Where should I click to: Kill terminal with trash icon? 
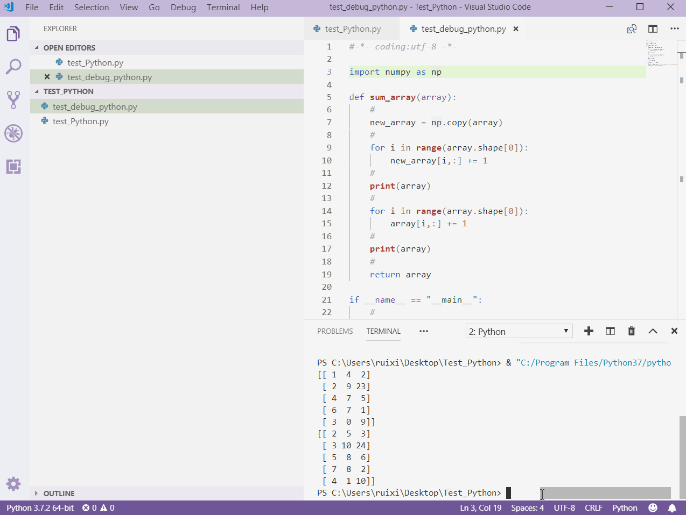[x=632, y=331]
